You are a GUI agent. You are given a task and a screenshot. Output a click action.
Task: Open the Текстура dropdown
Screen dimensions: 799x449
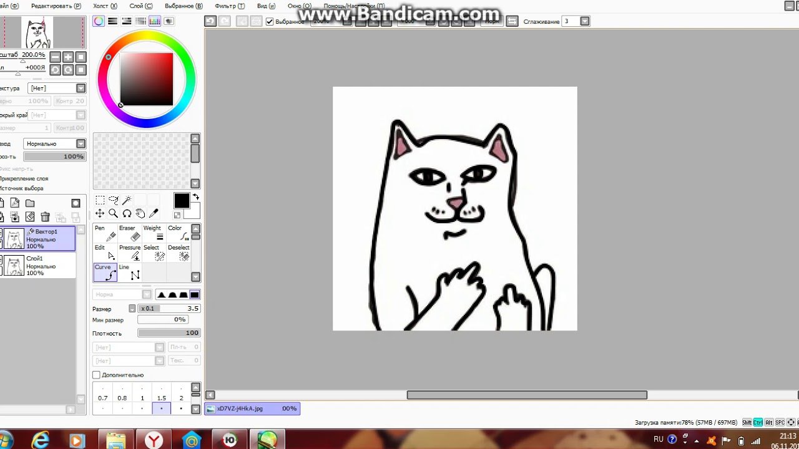pyautogui.click(x=81, y=89)
